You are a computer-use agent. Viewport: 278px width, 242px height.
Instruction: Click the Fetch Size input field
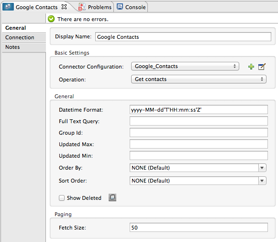tap(199, 228)
